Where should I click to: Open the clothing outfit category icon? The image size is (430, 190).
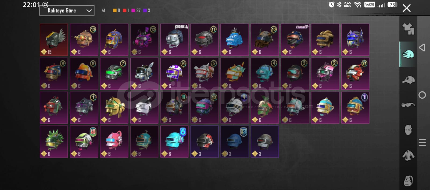(x=408, y=29)
